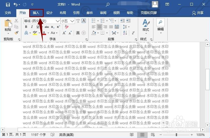The image size is (210, 138).
Task: Click the search magnifier in title bar
Action: click(x=108, y=4)
